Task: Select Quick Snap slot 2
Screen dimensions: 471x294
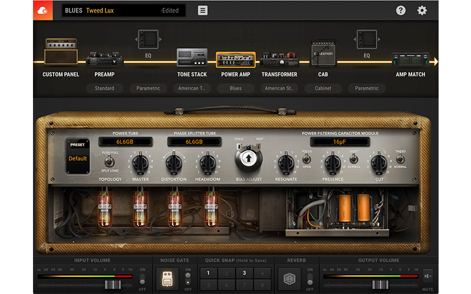Action: tap(226, 273)
